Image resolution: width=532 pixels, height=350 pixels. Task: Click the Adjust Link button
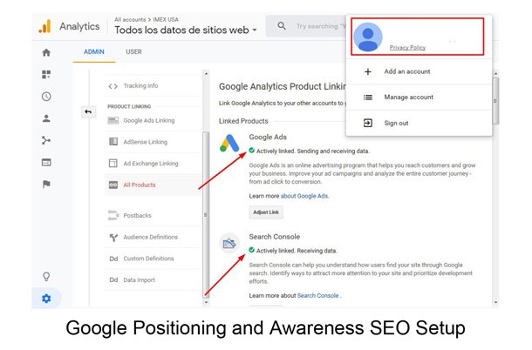[x=266, y=212]
